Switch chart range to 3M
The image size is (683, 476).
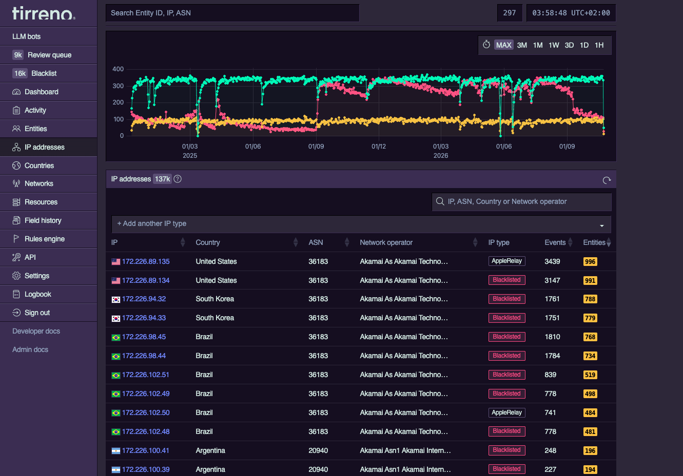522,45
